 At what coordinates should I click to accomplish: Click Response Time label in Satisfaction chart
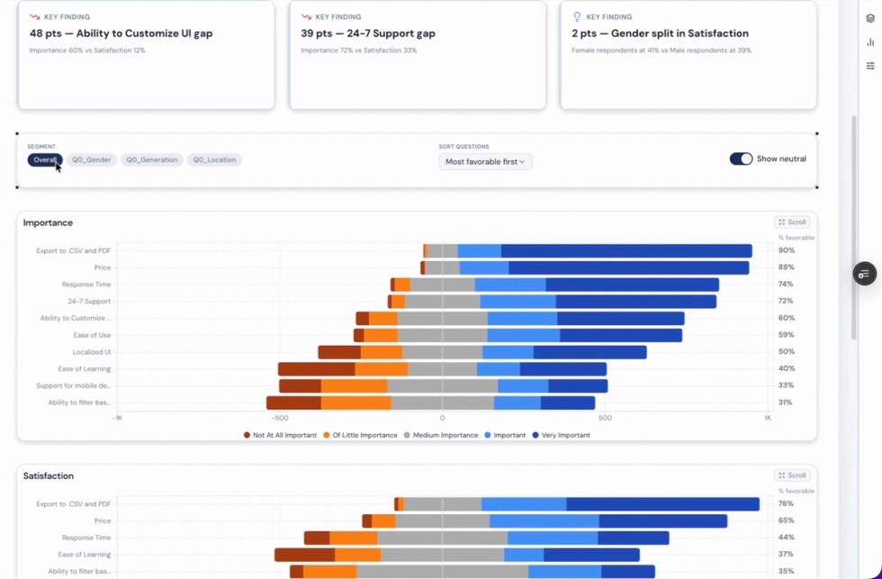[x=86, y=538]
